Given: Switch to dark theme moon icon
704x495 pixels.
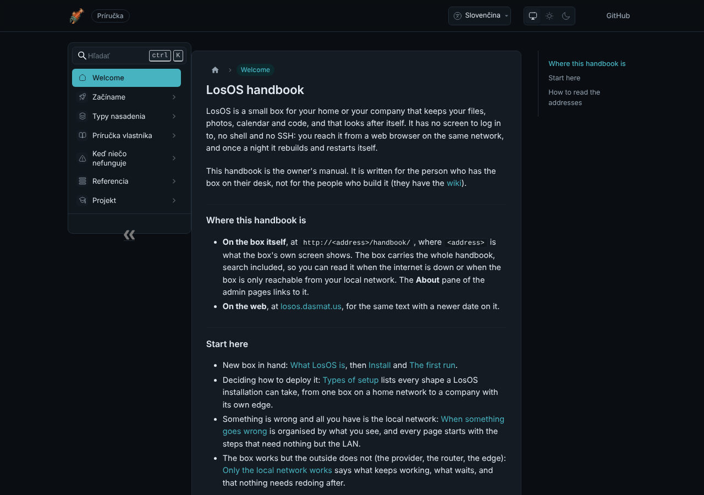Looking at the screenshot, I should pyautogui.click(x=566, y=16).
